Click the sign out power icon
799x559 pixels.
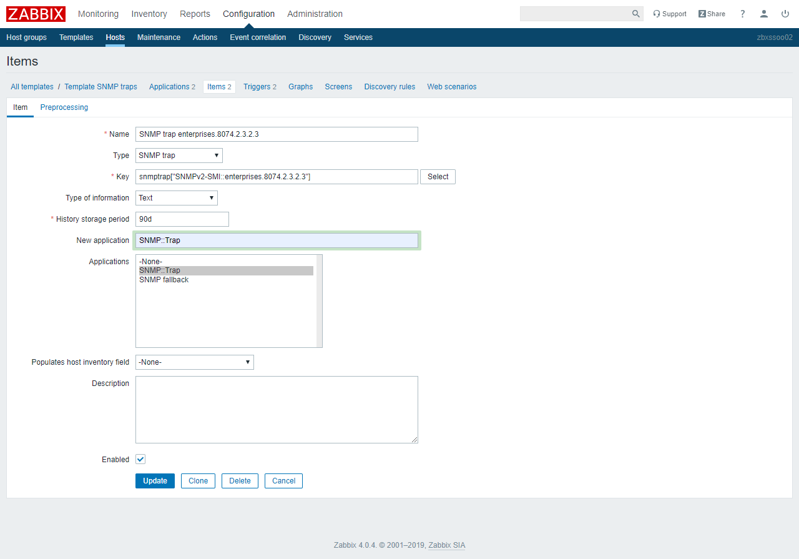tap(785, 14)
